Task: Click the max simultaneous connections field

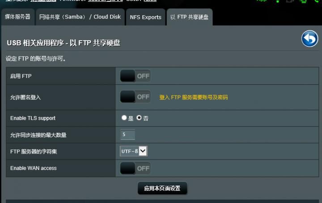Action: pos(127,134)
